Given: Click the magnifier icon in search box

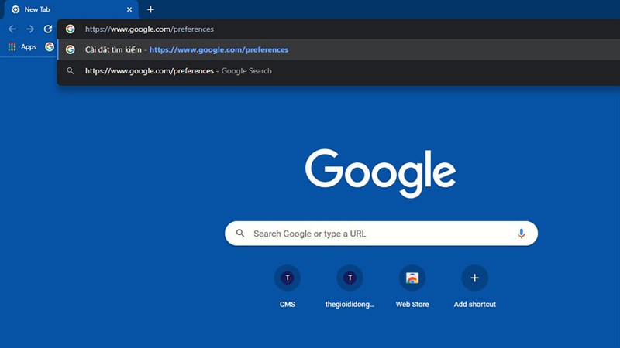Looking at the screenshot, I should [240, 234].
